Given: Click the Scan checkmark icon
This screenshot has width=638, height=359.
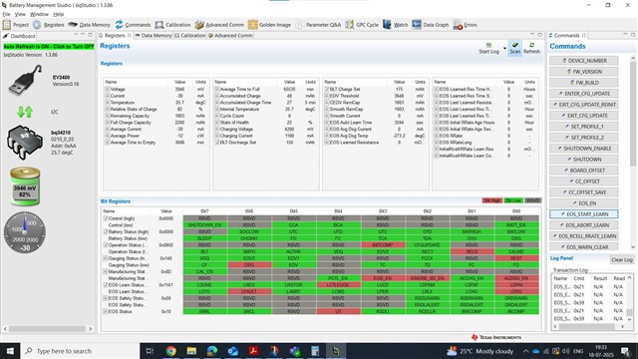Looking at the screenshot, I should (515, 44).
